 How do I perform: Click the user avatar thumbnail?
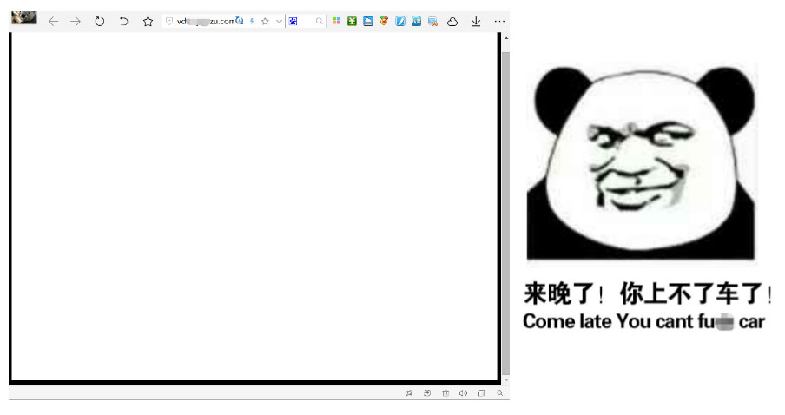(24, 17)
